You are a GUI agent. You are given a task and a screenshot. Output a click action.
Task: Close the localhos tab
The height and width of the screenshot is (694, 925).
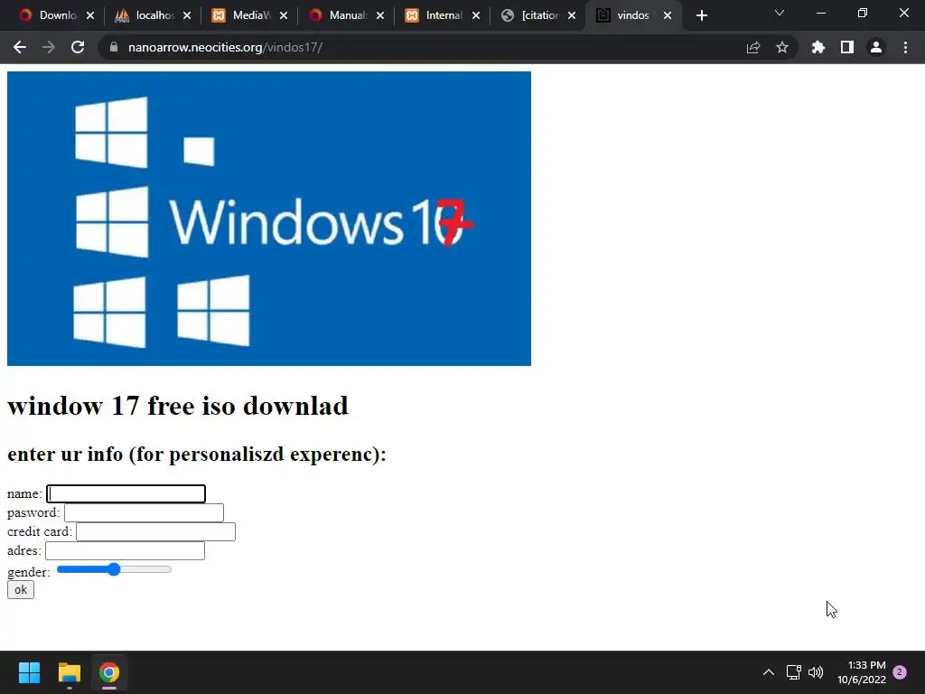[x=187, y=15]
